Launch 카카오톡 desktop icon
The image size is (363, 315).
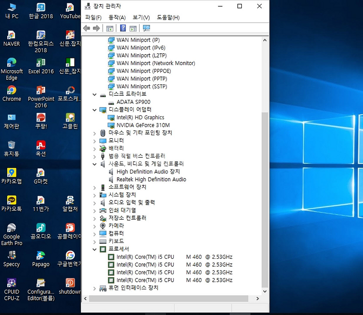[12, 204]
